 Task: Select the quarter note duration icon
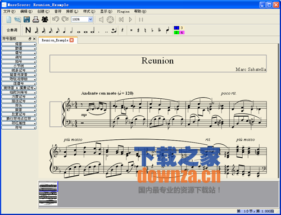point(65,30)
